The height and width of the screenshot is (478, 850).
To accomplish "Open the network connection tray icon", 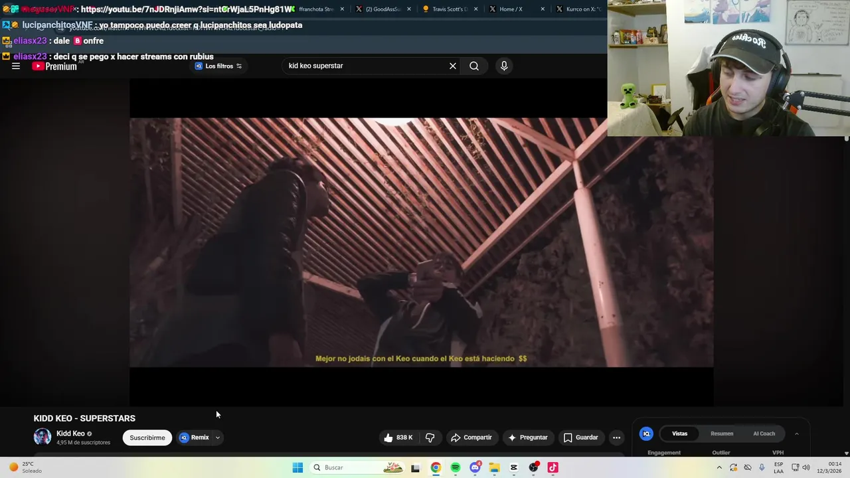I will tap(796, 467).
